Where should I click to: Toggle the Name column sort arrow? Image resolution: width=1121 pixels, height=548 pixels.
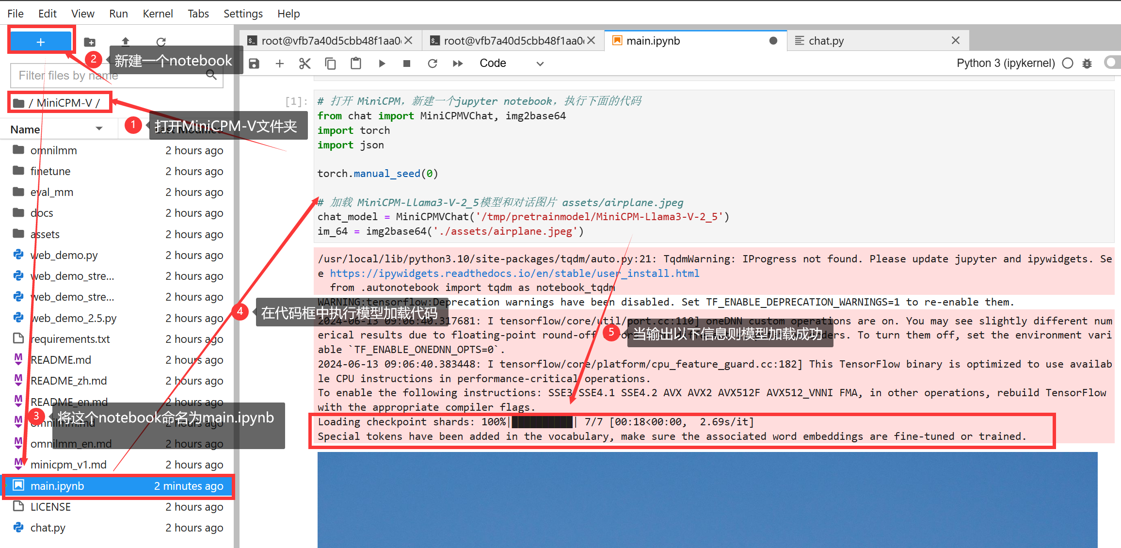(x=99, y=129)
